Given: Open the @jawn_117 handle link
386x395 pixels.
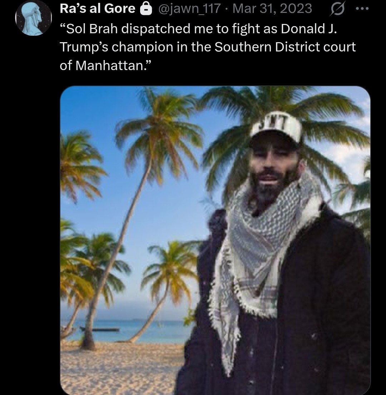Looking at the screenshot, I should [x=189, y=9].
